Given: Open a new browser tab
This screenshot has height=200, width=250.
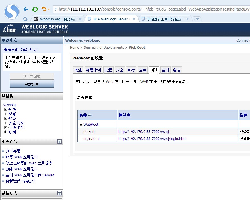Looking at the screenshot, I should 197,19.
